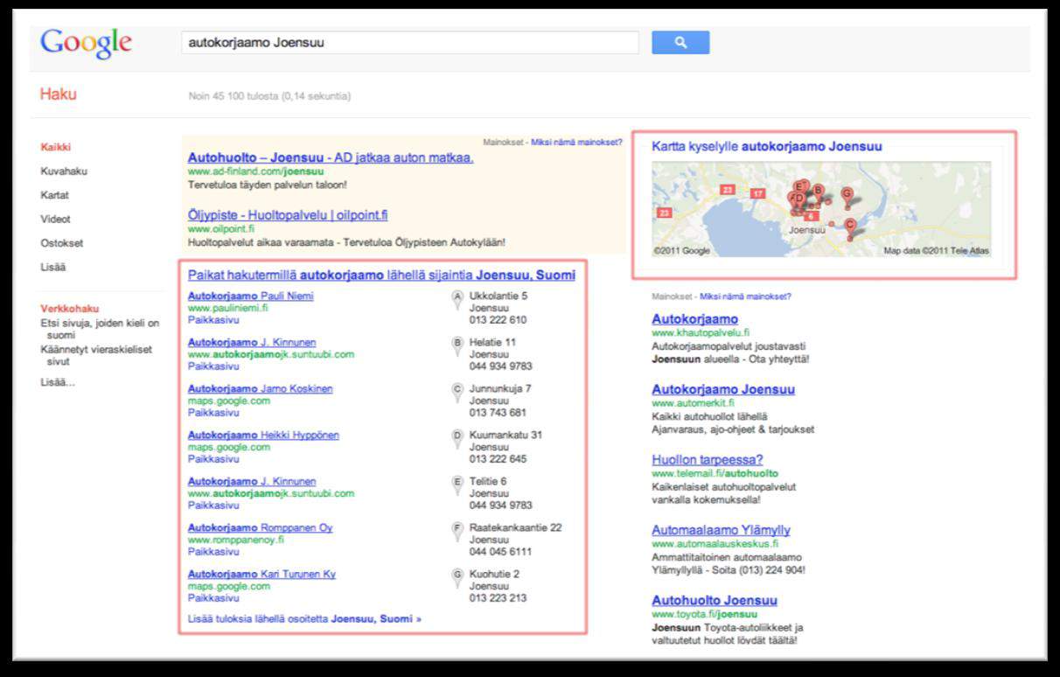Click map pin G next to Kuohutie 2
The width and height of the screenshot is (1060, 677).
(457, 579)
